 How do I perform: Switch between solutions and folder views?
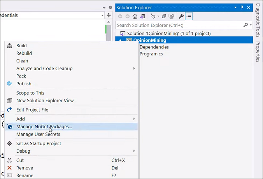(142, 16)
